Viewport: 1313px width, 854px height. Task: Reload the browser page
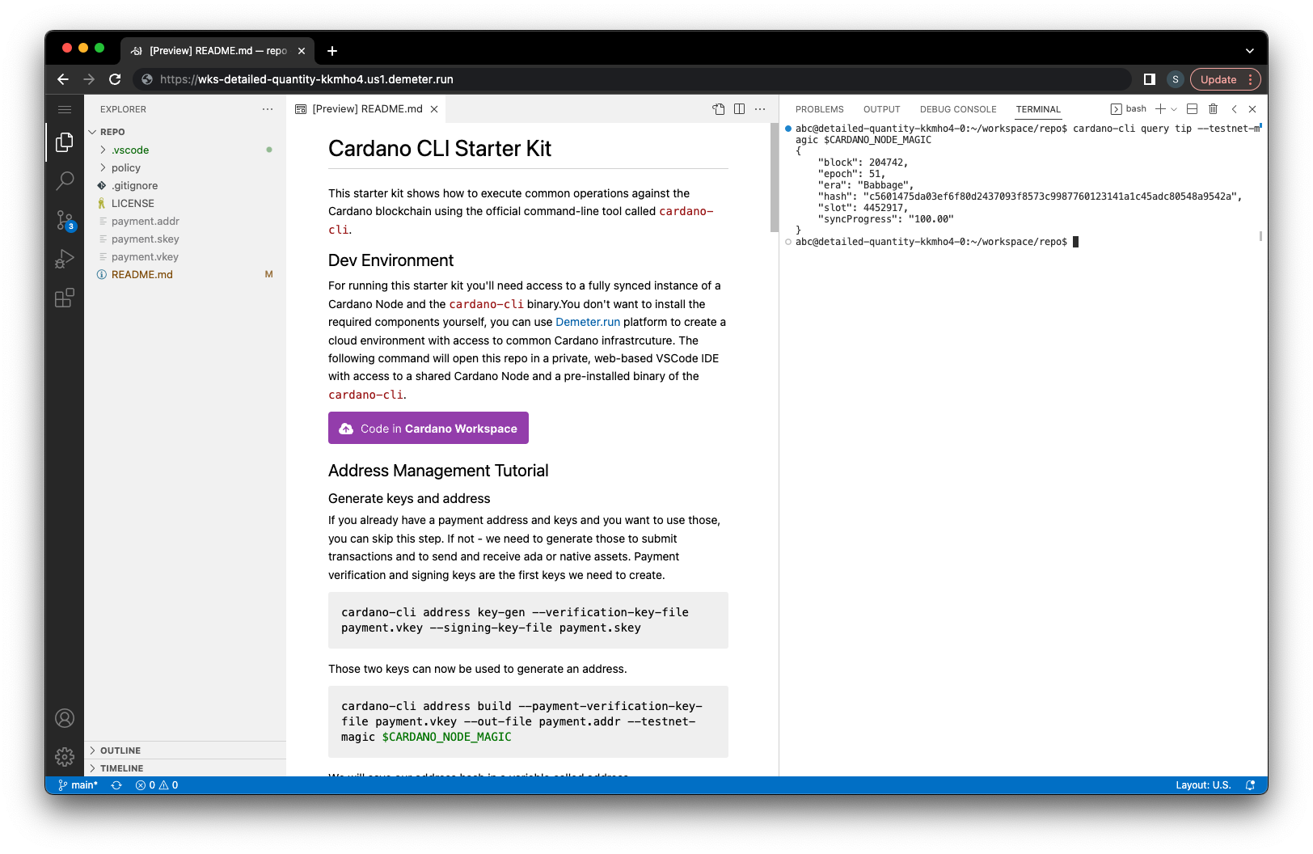(x=115, y=79)
